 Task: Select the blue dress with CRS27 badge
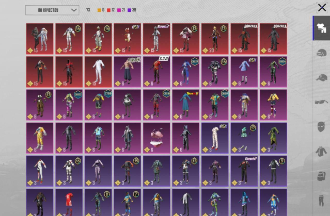186,72
